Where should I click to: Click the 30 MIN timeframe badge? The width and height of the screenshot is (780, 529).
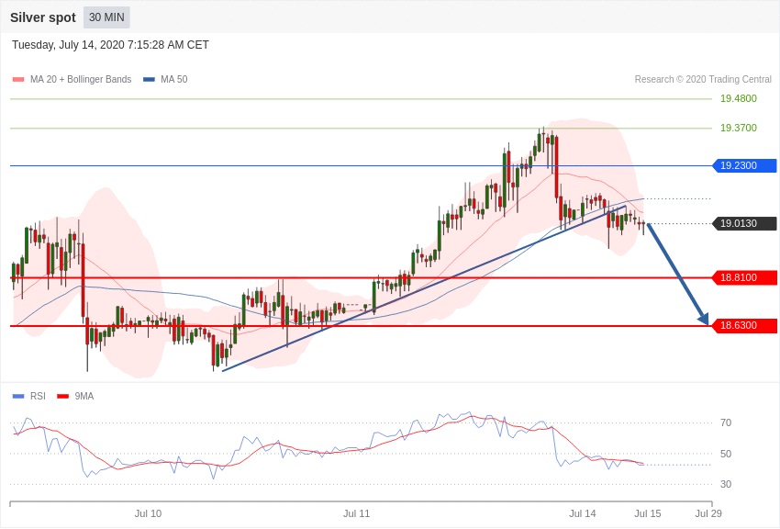tap(106, 17)
